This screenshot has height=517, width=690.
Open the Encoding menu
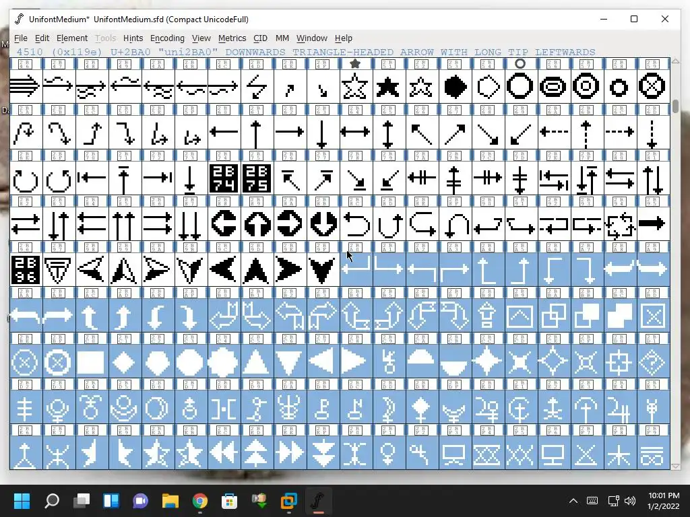167,38
